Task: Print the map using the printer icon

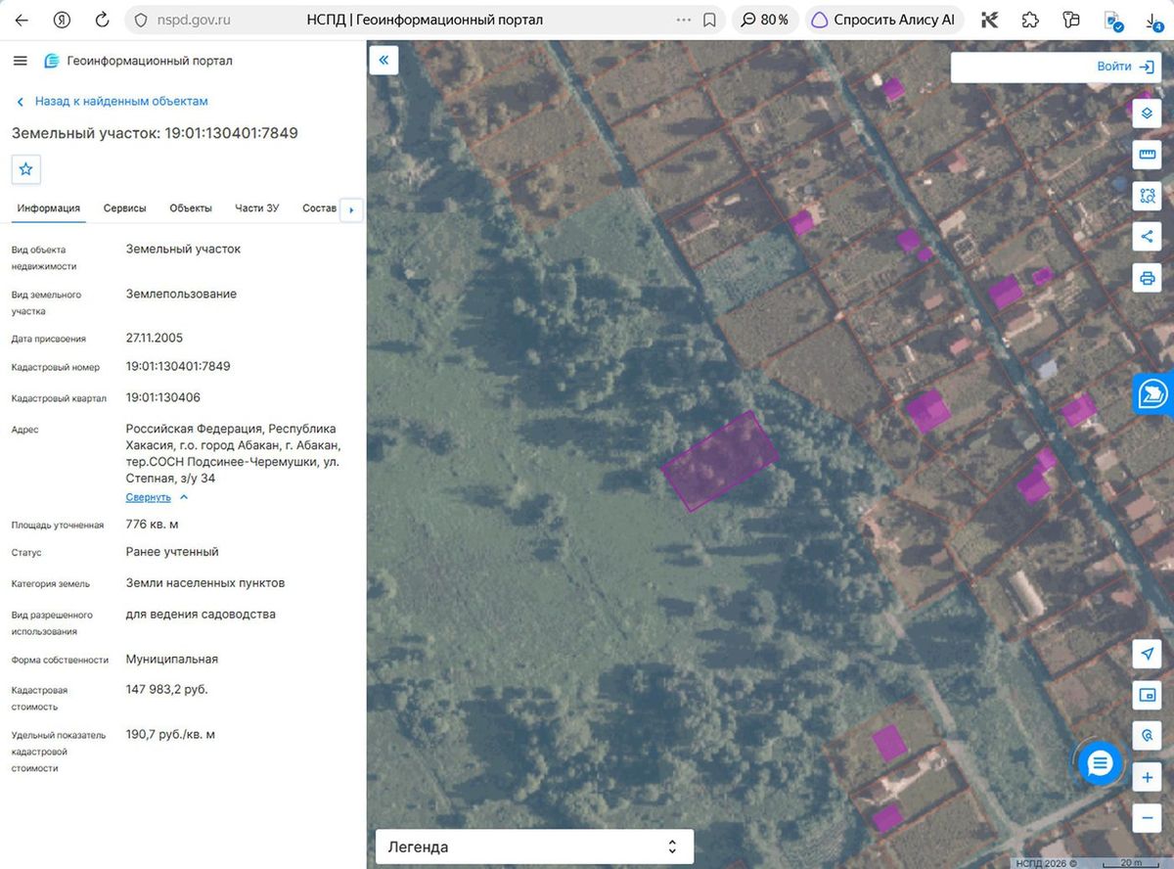Action: click(x=1148, y=278)
